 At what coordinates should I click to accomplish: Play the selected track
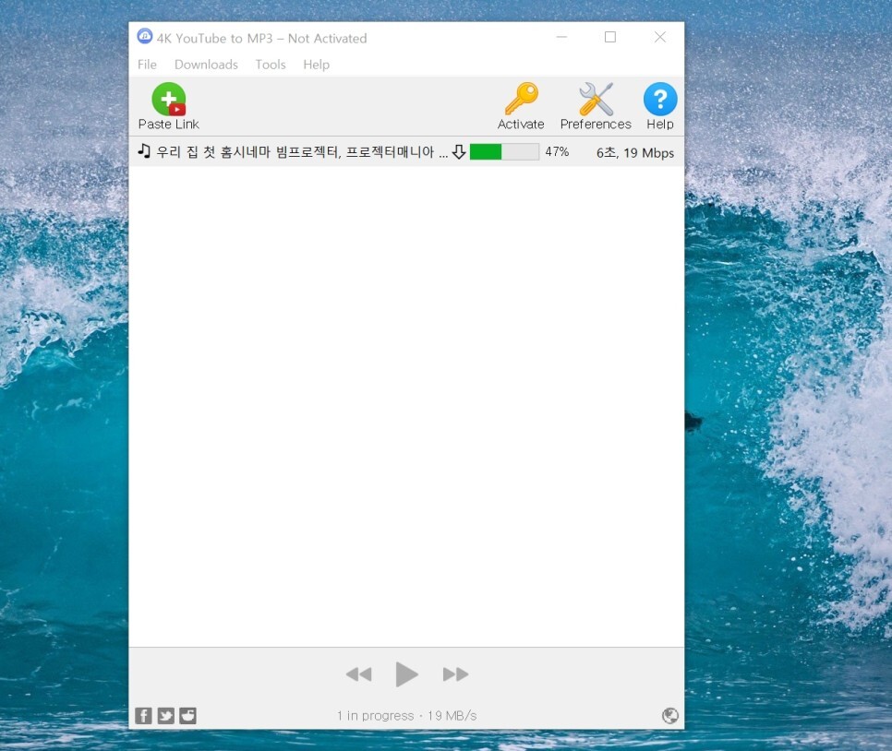[406, 674]
